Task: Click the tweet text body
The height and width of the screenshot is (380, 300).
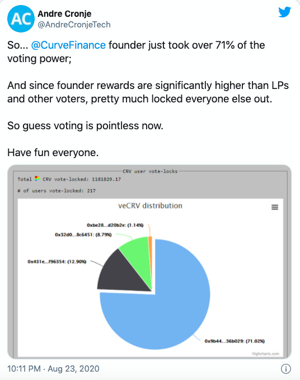Action: pyautogui.click(x=148, y=99)
